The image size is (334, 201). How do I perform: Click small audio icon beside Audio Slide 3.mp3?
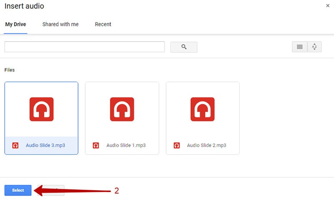(15, 145)
